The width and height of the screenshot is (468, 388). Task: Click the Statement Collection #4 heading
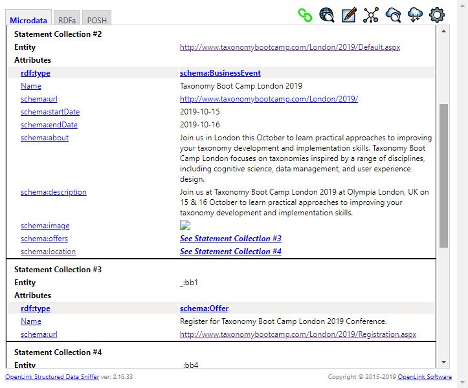tap(58, 352)
